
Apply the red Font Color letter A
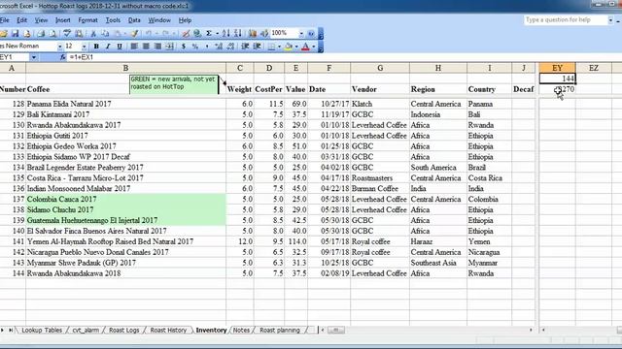305,47
